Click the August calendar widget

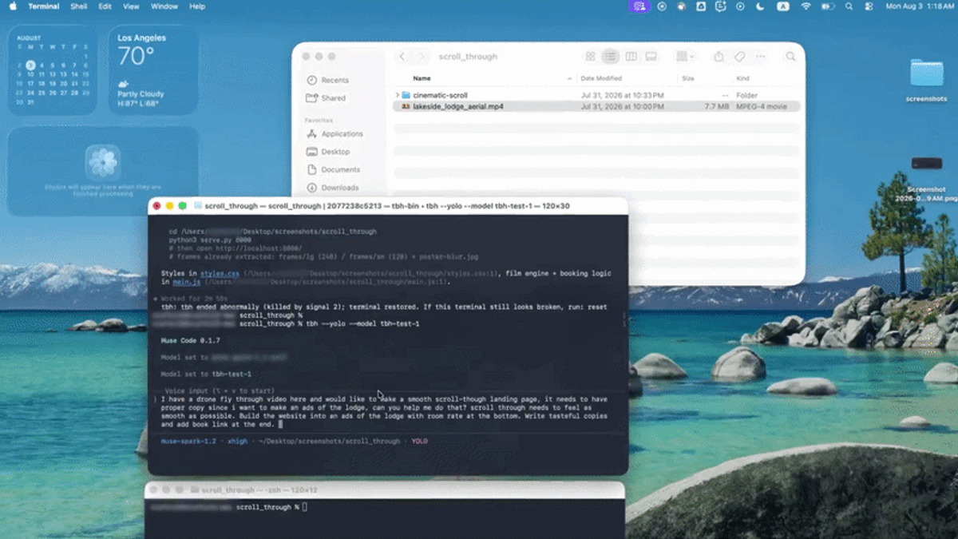click(x=53, y=69)
